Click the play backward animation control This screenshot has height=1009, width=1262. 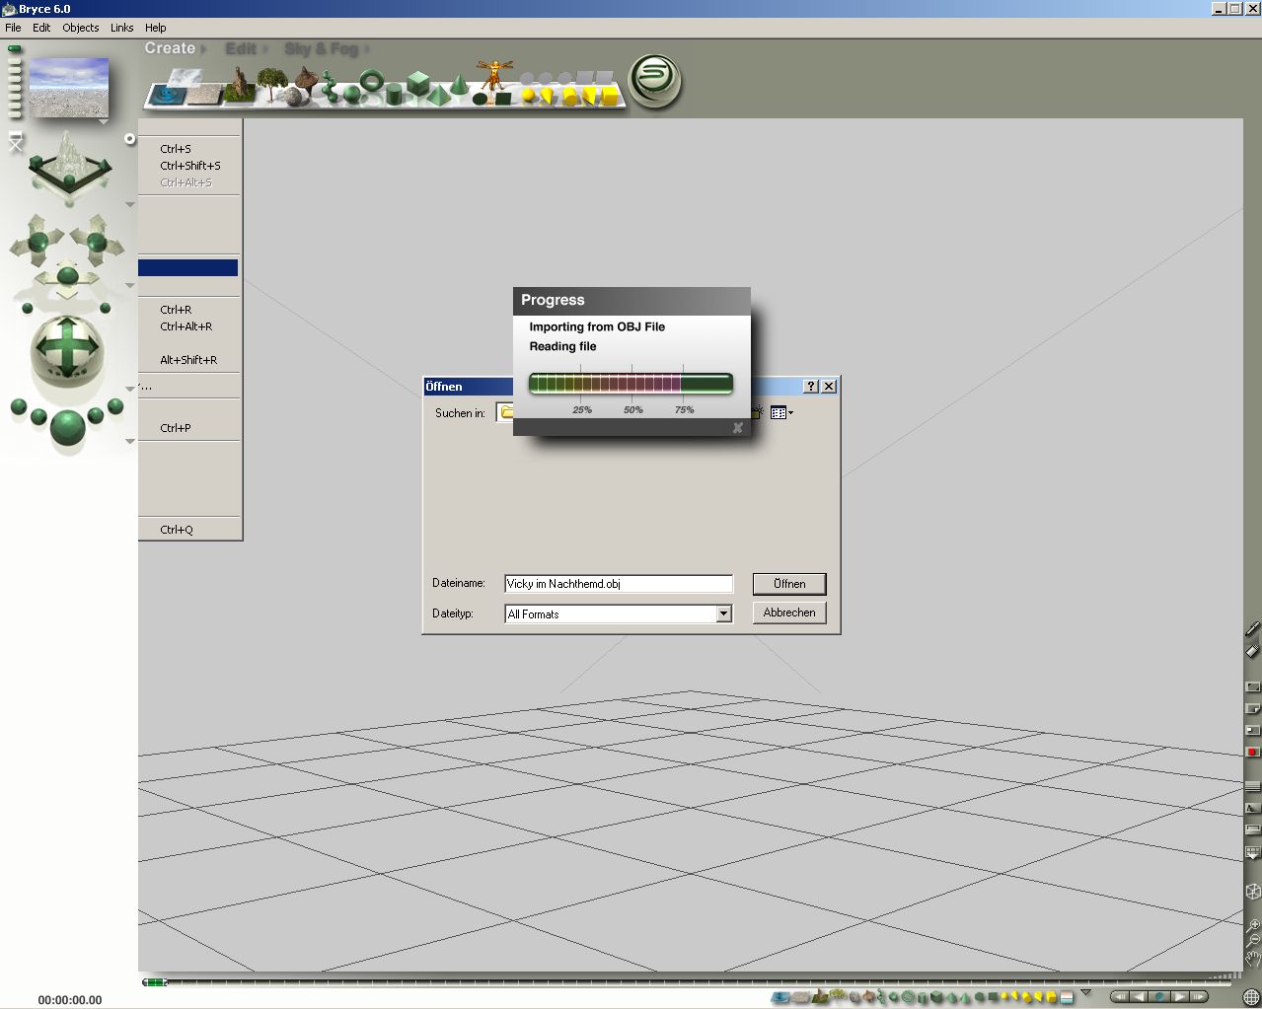pyautogui.click(x=1141, y=996)
